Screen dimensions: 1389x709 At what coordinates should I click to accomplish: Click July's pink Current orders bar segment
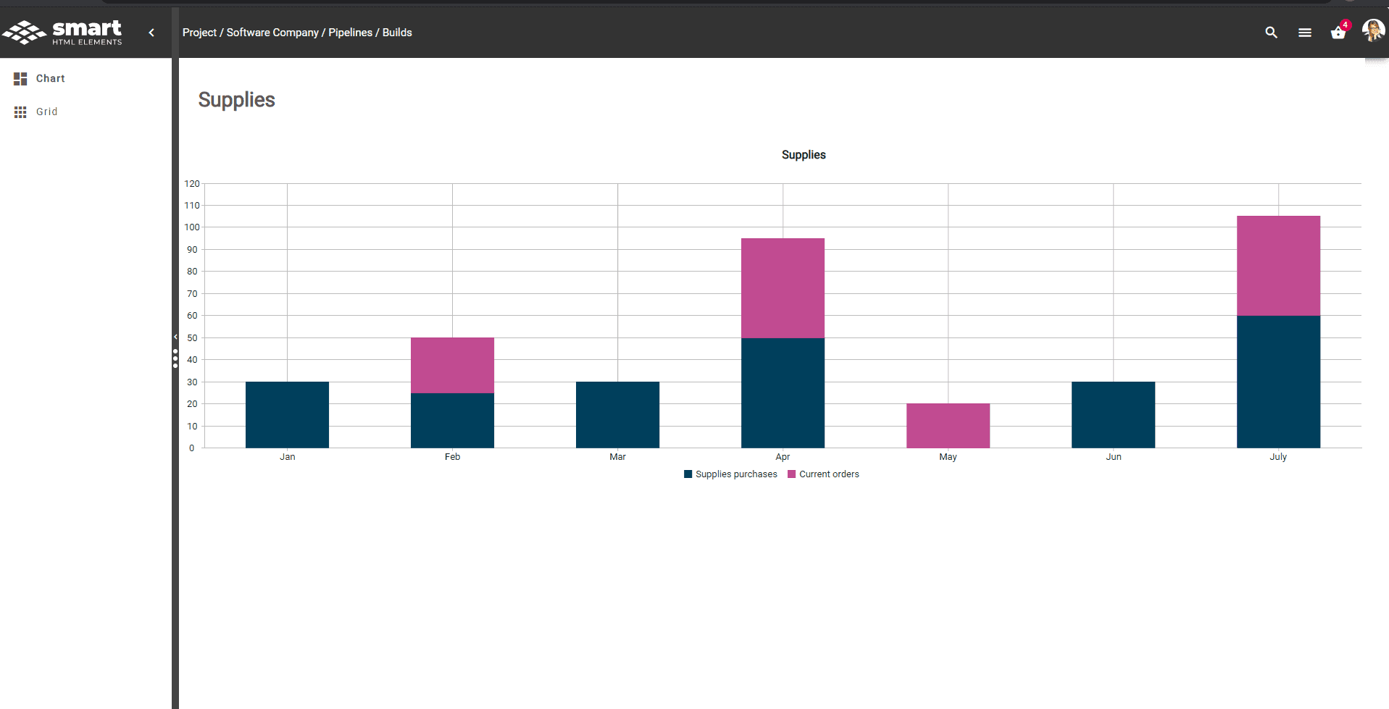(x=1278, y=265)
